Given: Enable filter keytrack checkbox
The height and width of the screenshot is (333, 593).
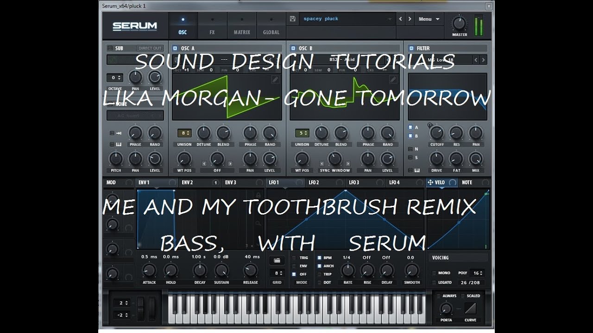Looking at the screenshot, I should [x=410, y=170].
